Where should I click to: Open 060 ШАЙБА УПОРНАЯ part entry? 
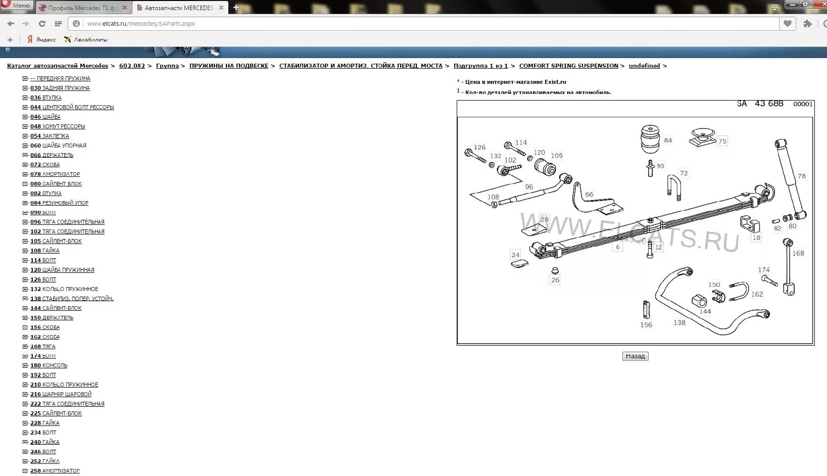(x=58, y=146)
